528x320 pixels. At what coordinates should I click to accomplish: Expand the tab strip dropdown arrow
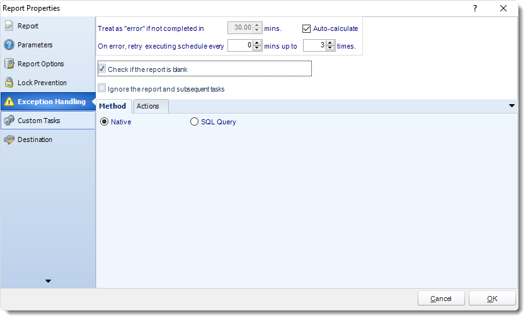tap(512, 106)
